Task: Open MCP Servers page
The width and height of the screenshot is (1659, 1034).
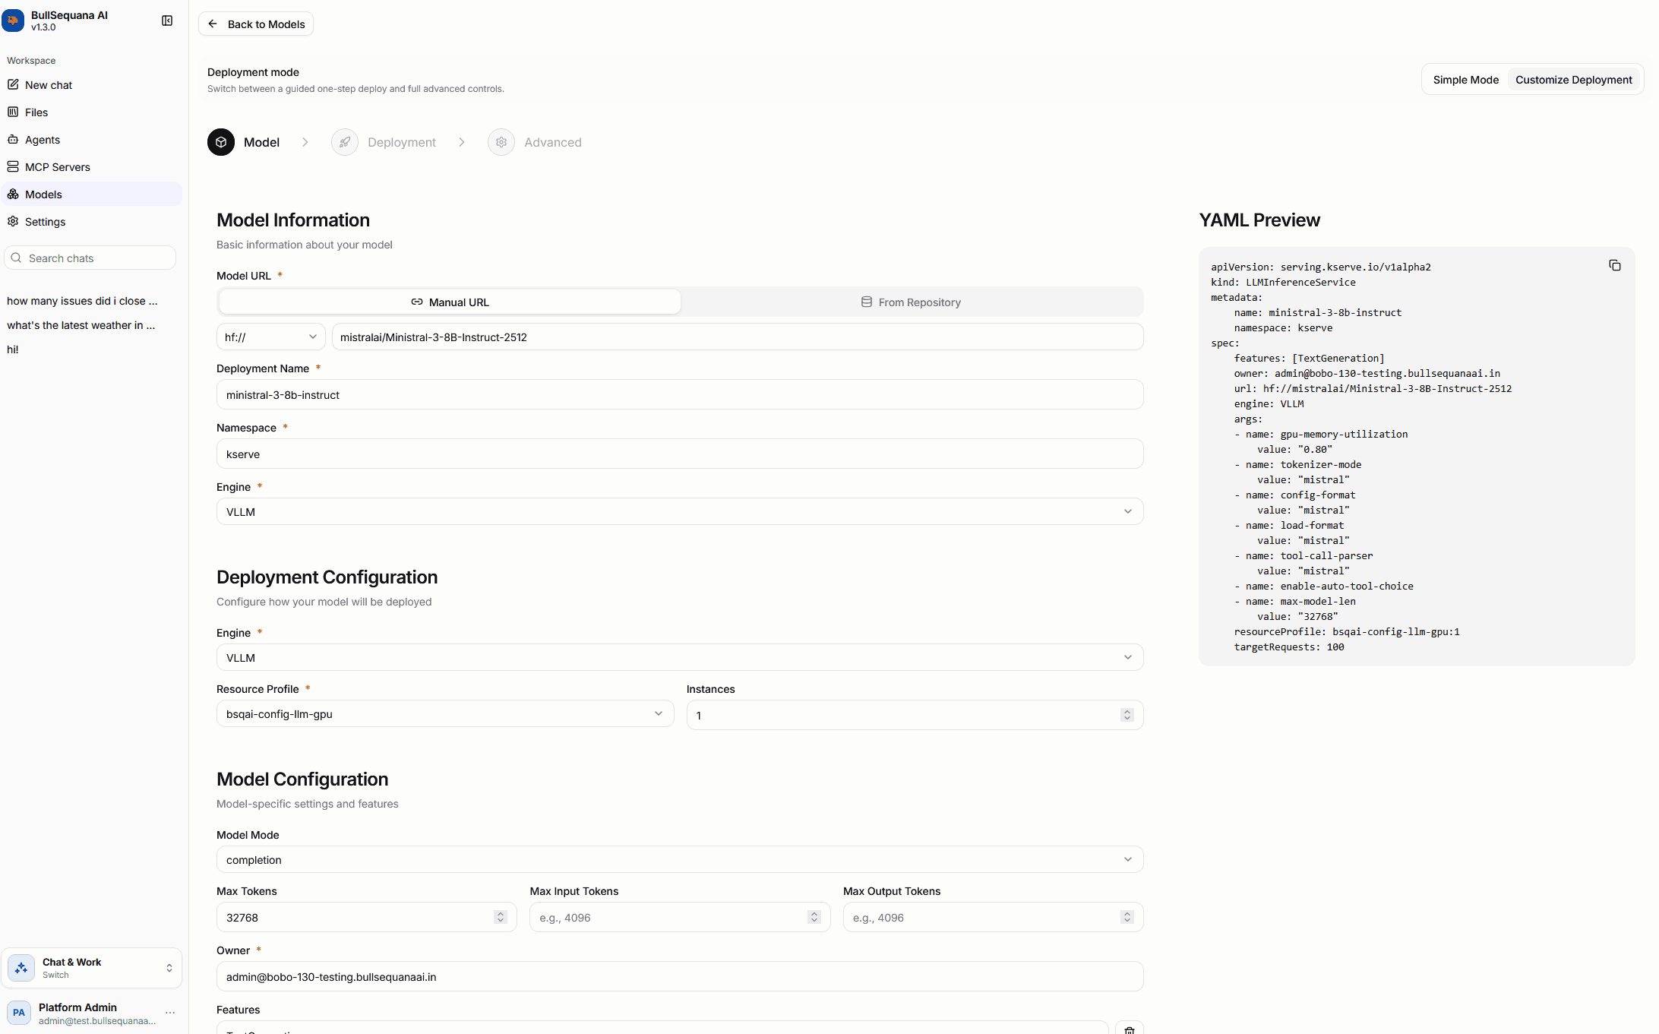Action: [92, 167]
